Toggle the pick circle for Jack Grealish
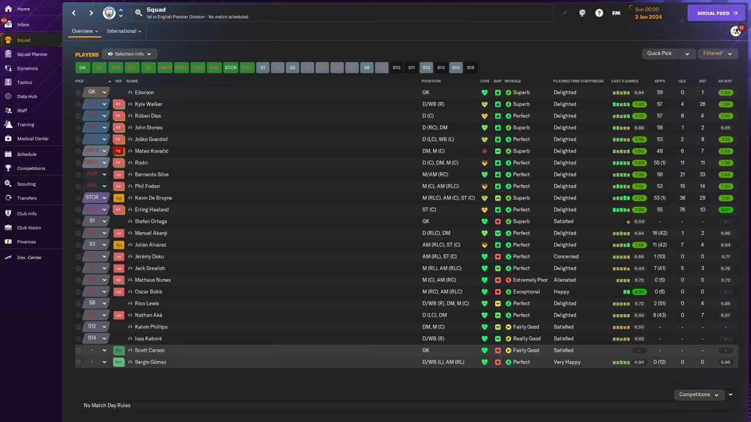Image resolution: width=751 pixels, height=422 pixels. [x=79, y=268]
